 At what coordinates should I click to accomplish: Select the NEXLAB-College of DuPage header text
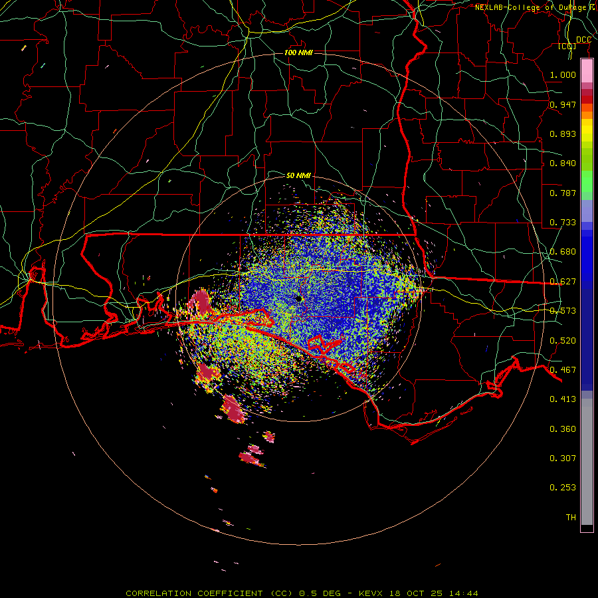click(x=536, y=7)
